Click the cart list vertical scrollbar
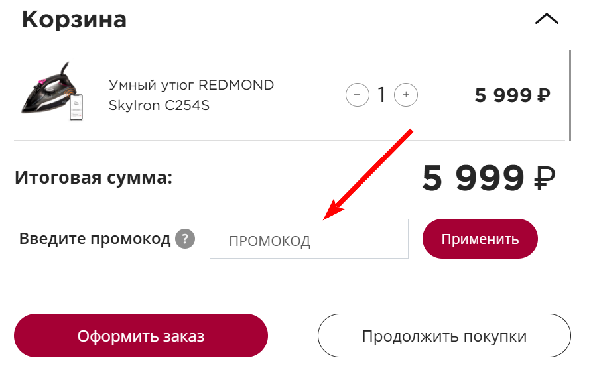This screenshot has width=591, height=376. (x=570, y=95)
